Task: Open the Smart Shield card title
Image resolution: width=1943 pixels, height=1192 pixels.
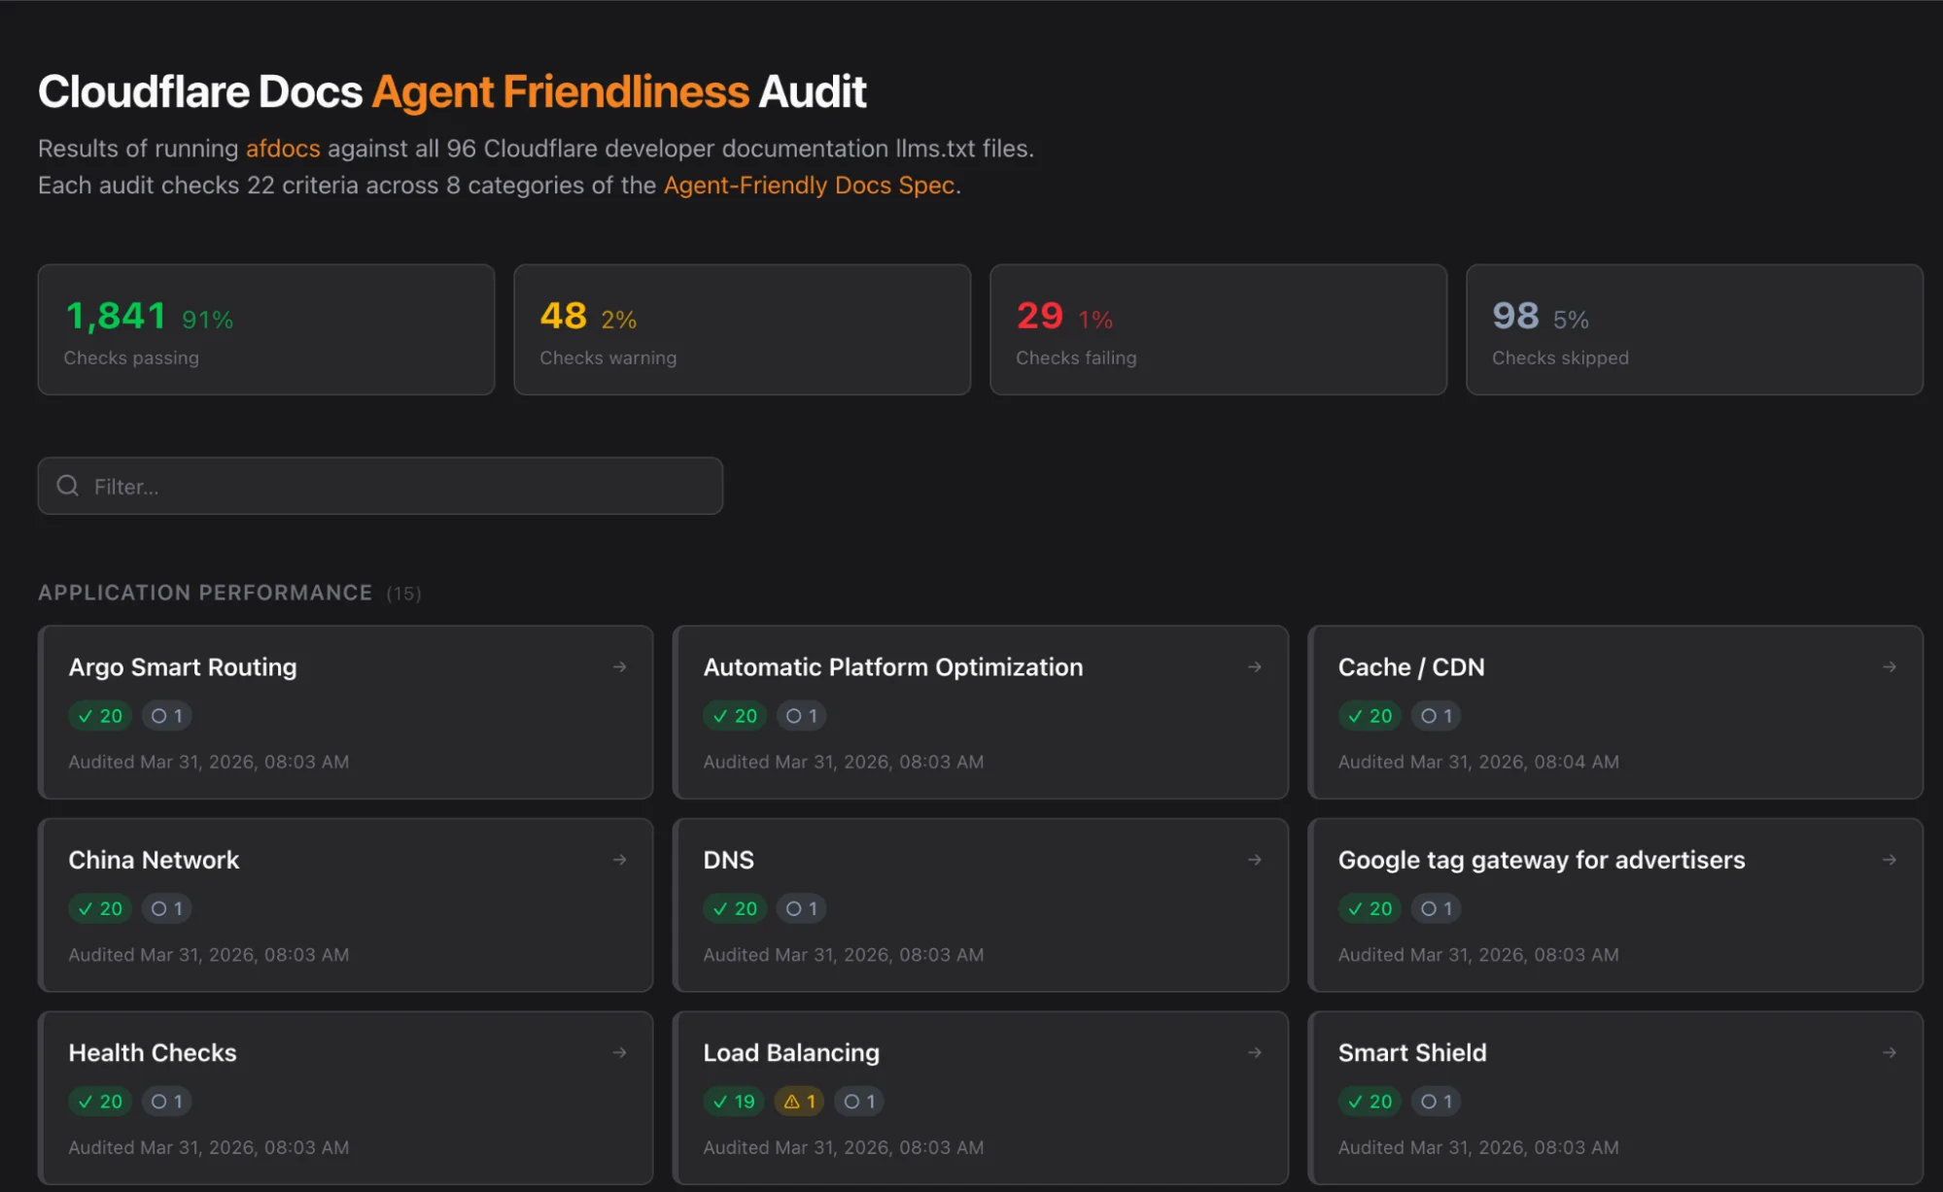Action: pos(1412,1053)
